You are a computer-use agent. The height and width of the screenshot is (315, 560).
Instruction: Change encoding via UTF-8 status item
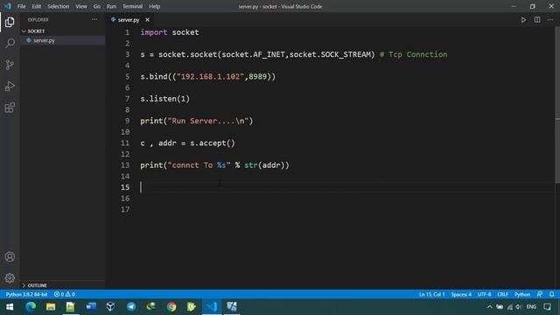click(x=484, y=294)
